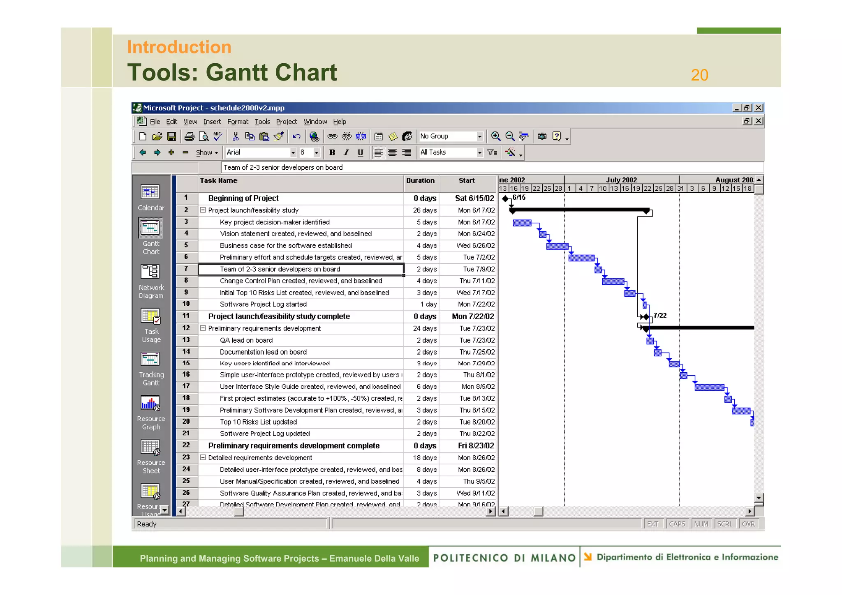
Task: Zoom in on the timescale
Action: point(496,136)
